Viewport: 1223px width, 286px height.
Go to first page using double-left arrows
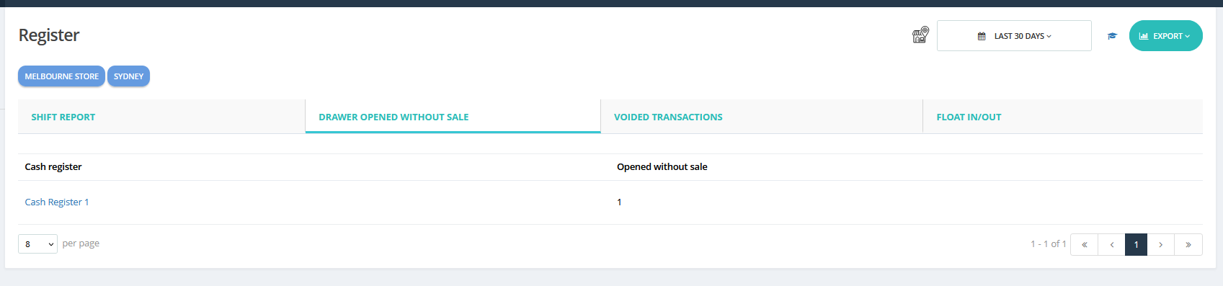[1085, 244]
